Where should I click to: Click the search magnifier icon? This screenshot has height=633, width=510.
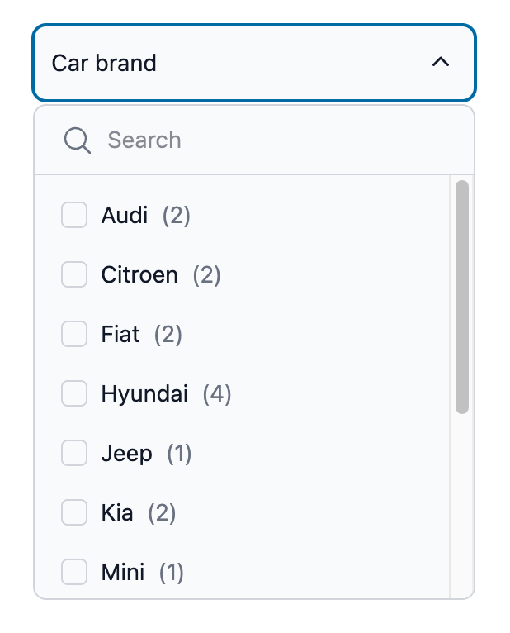[x=77, y=140]
